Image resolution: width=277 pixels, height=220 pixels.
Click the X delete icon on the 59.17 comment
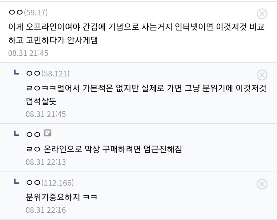[262, 14]
